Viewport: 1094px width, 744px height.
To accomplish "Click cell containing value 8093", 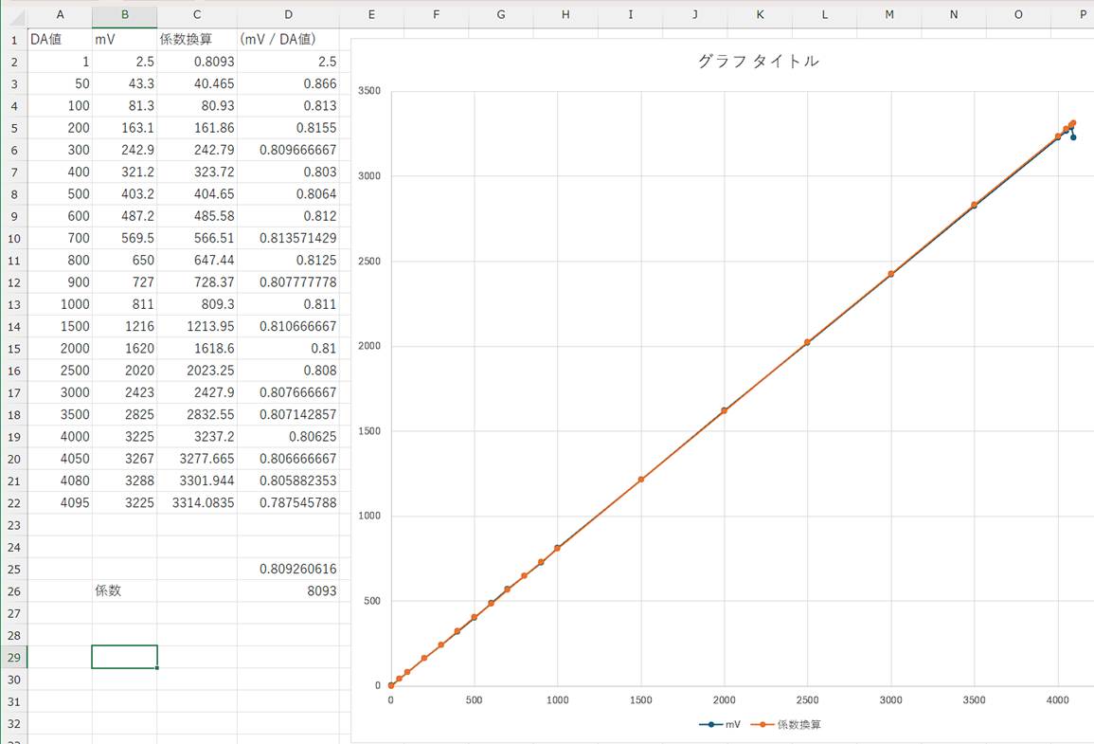I will tap(288, 591).
